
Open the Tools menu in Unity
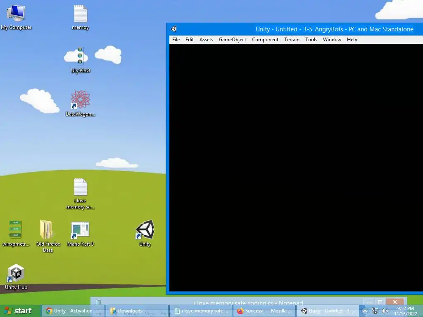point(311,40)
